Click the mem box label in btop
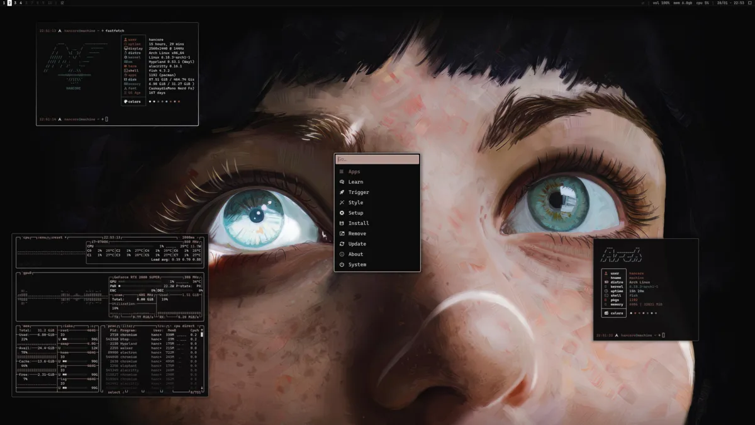 [26, 326]
